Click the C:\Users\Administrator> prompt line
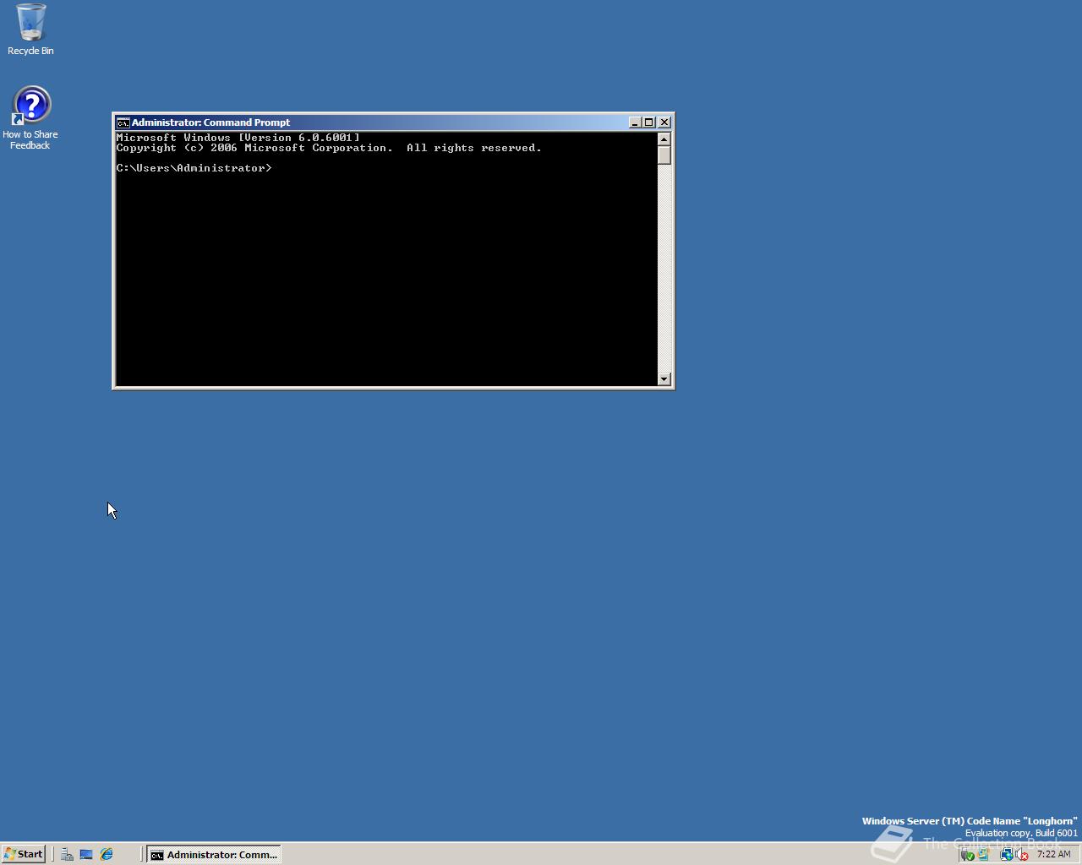The image size is (1082, 865). (x=194, y=168)
